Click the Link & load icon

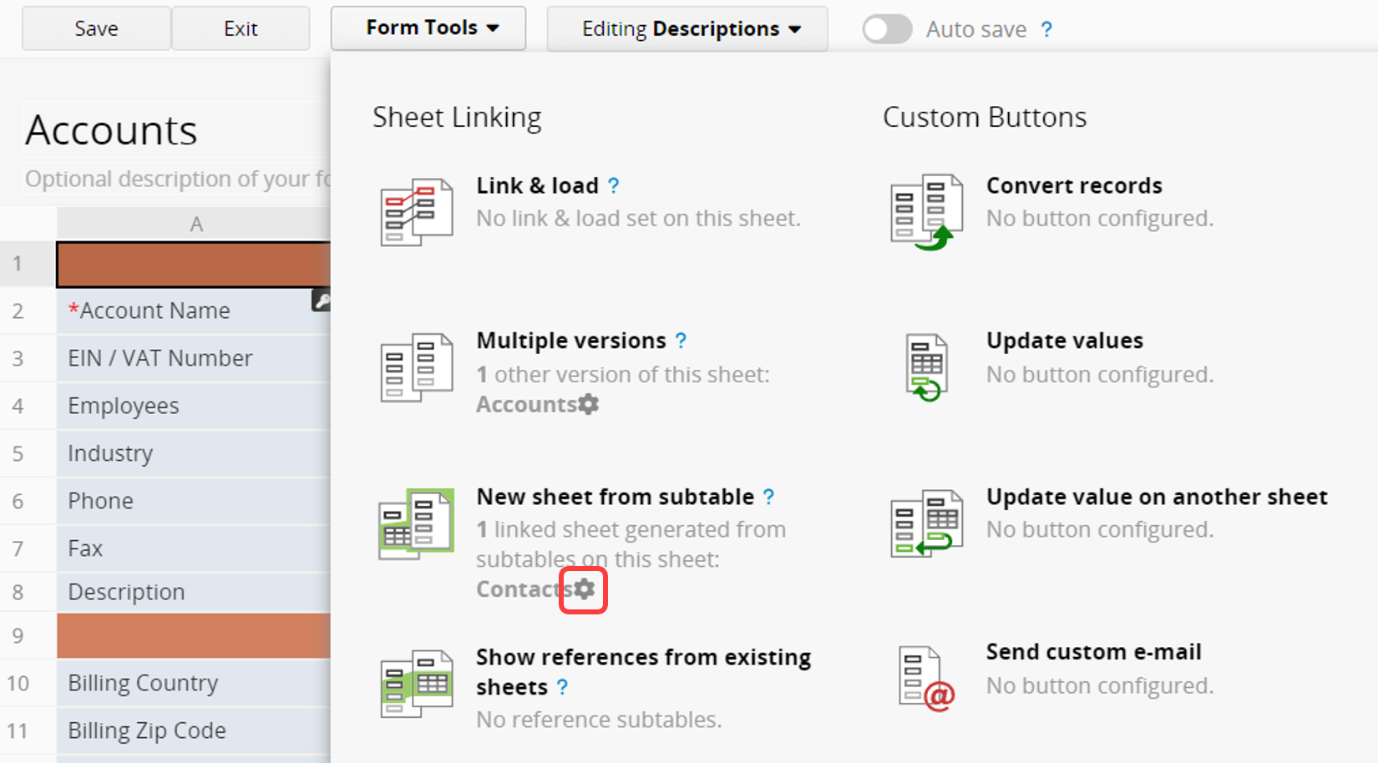[x=416, y=212]
